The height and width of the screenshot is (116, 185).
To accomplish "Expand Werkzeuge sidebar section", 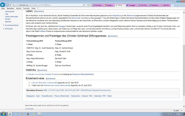I will 8,29.
